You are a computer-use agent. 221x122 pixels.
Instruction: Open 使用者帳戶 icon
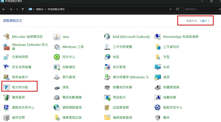[7, 77]
